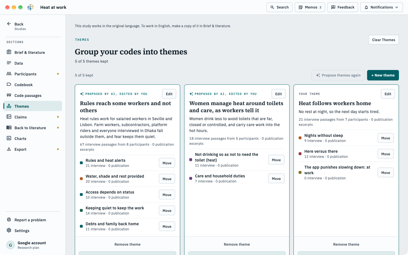Open the Data section label
The image size is (408, 255).
(19, 63)
